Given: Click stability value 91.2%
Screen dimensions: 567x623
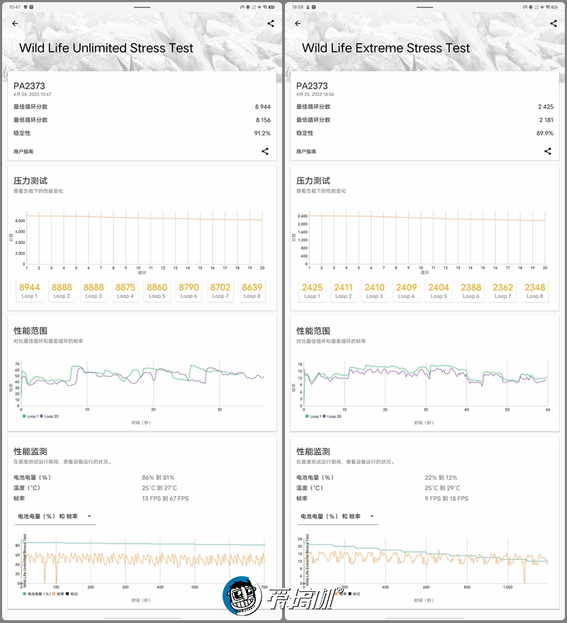Looking at the screenshot, I should [x=262, y=133].
